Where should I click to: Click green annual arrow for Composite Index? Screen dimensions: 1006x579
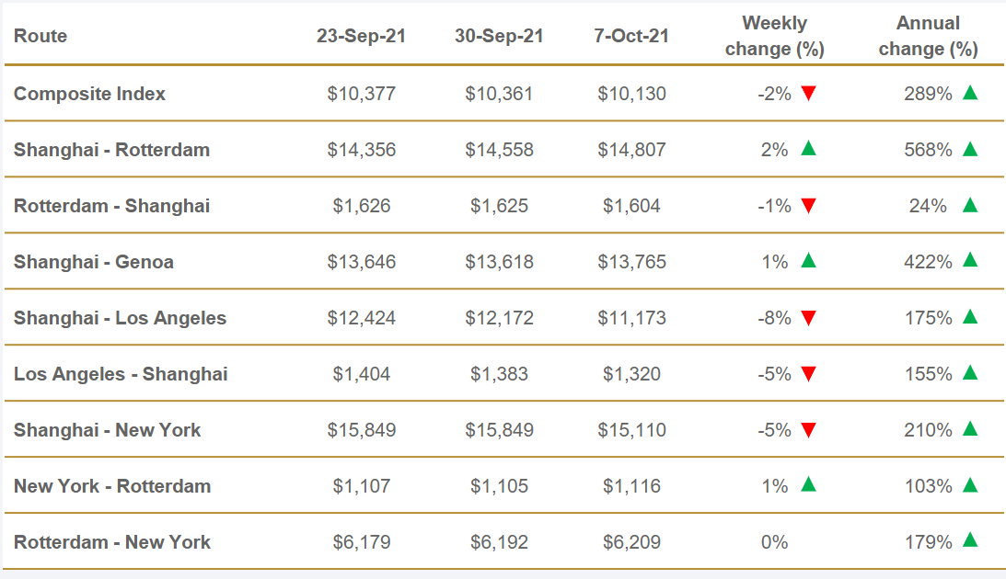click(969, 93)
